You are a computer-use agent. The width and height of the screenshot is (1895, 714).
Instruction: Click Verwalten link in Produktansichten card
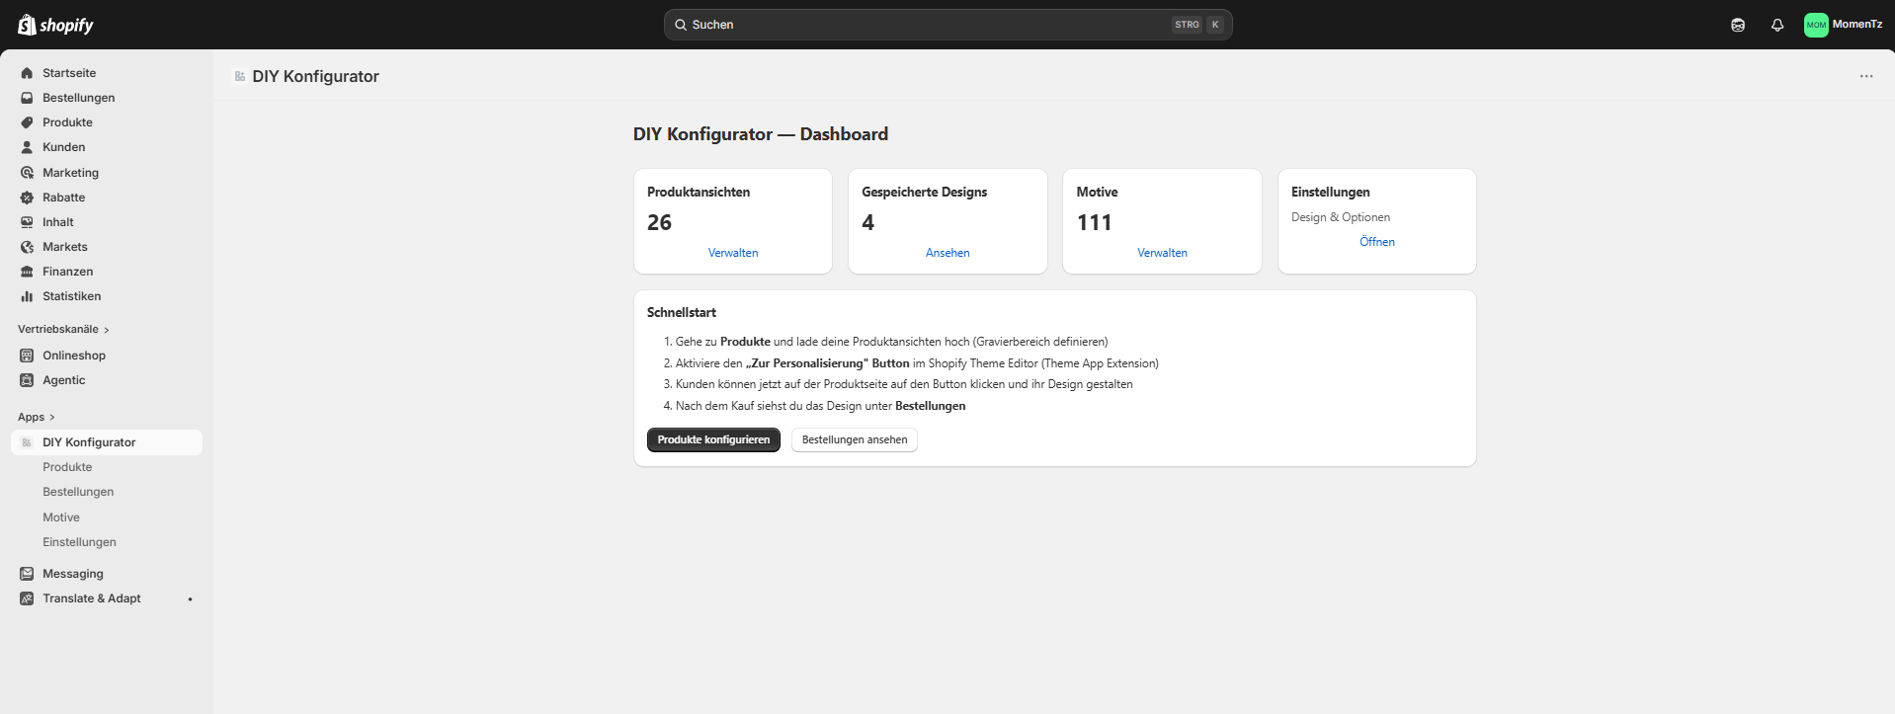(x=733, y=253)
